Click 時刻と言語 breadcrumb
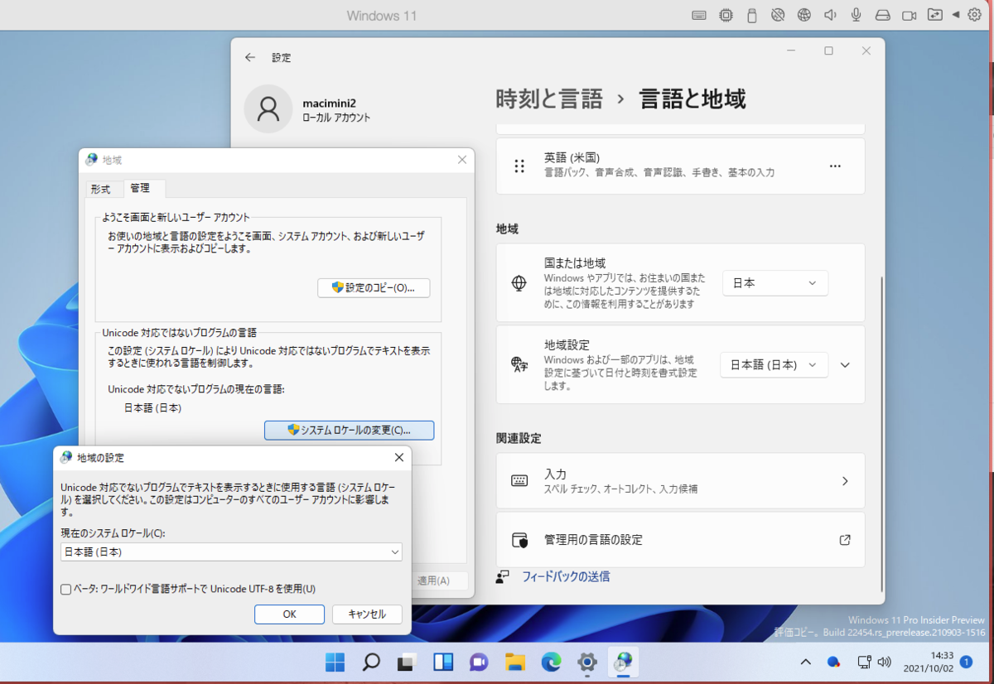 549,99
